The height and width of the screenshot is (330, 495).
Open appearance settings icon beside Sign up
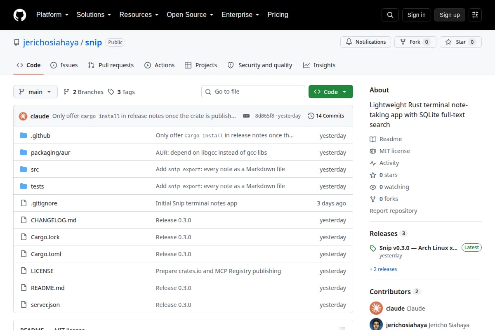[475, 15]
